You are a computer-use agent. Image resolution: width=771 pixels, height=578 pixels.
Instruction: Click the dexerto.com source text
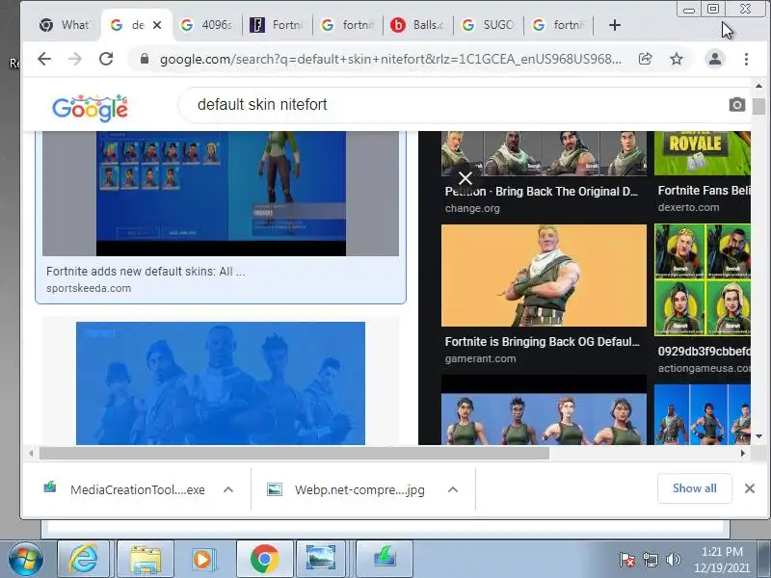pyautogui.click(x=688, y=207)
